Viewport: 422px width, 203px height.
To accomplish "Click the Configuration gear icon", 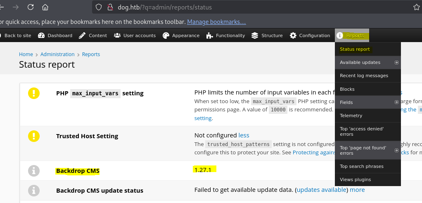I will coord(293,35).
